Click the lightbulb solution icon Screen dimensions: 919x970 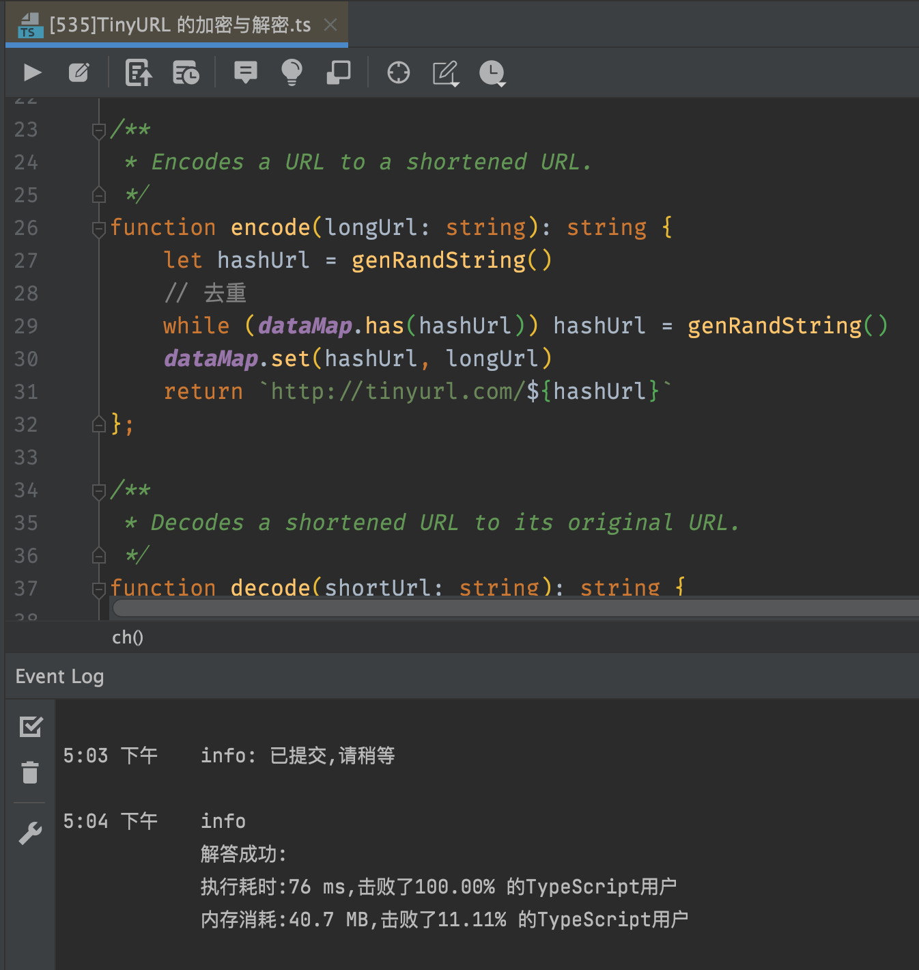pos(292,72)
